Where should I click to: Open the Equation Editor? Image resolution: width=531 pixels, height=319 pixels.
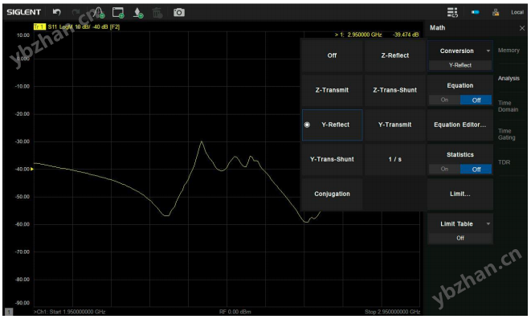(460, 125)
